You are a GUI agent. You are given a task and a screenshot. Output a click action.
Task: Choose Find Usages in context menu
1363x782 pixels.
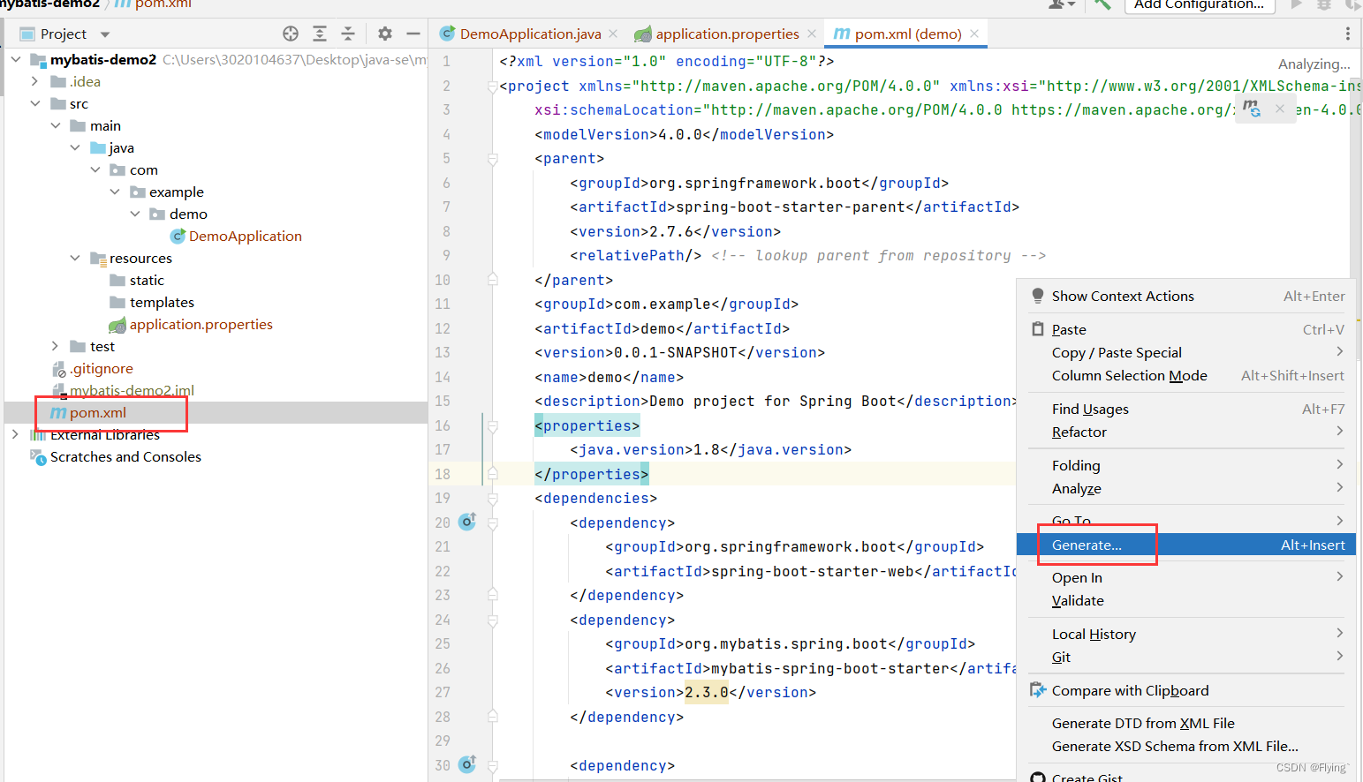pos(1186,409)
